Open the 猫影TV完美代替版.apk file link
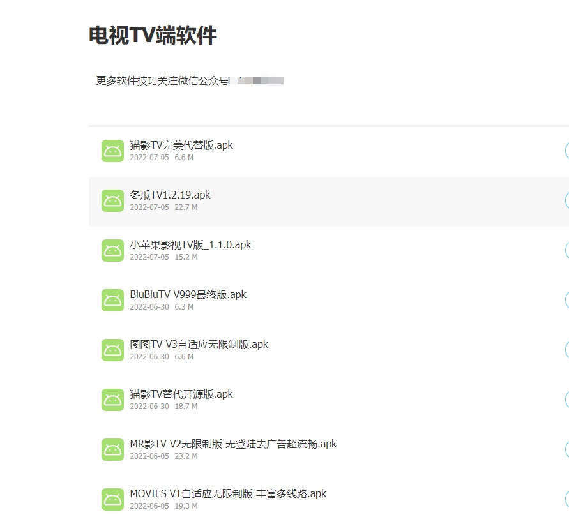Screen dimensions: 569x517 (x=181, y=145)
